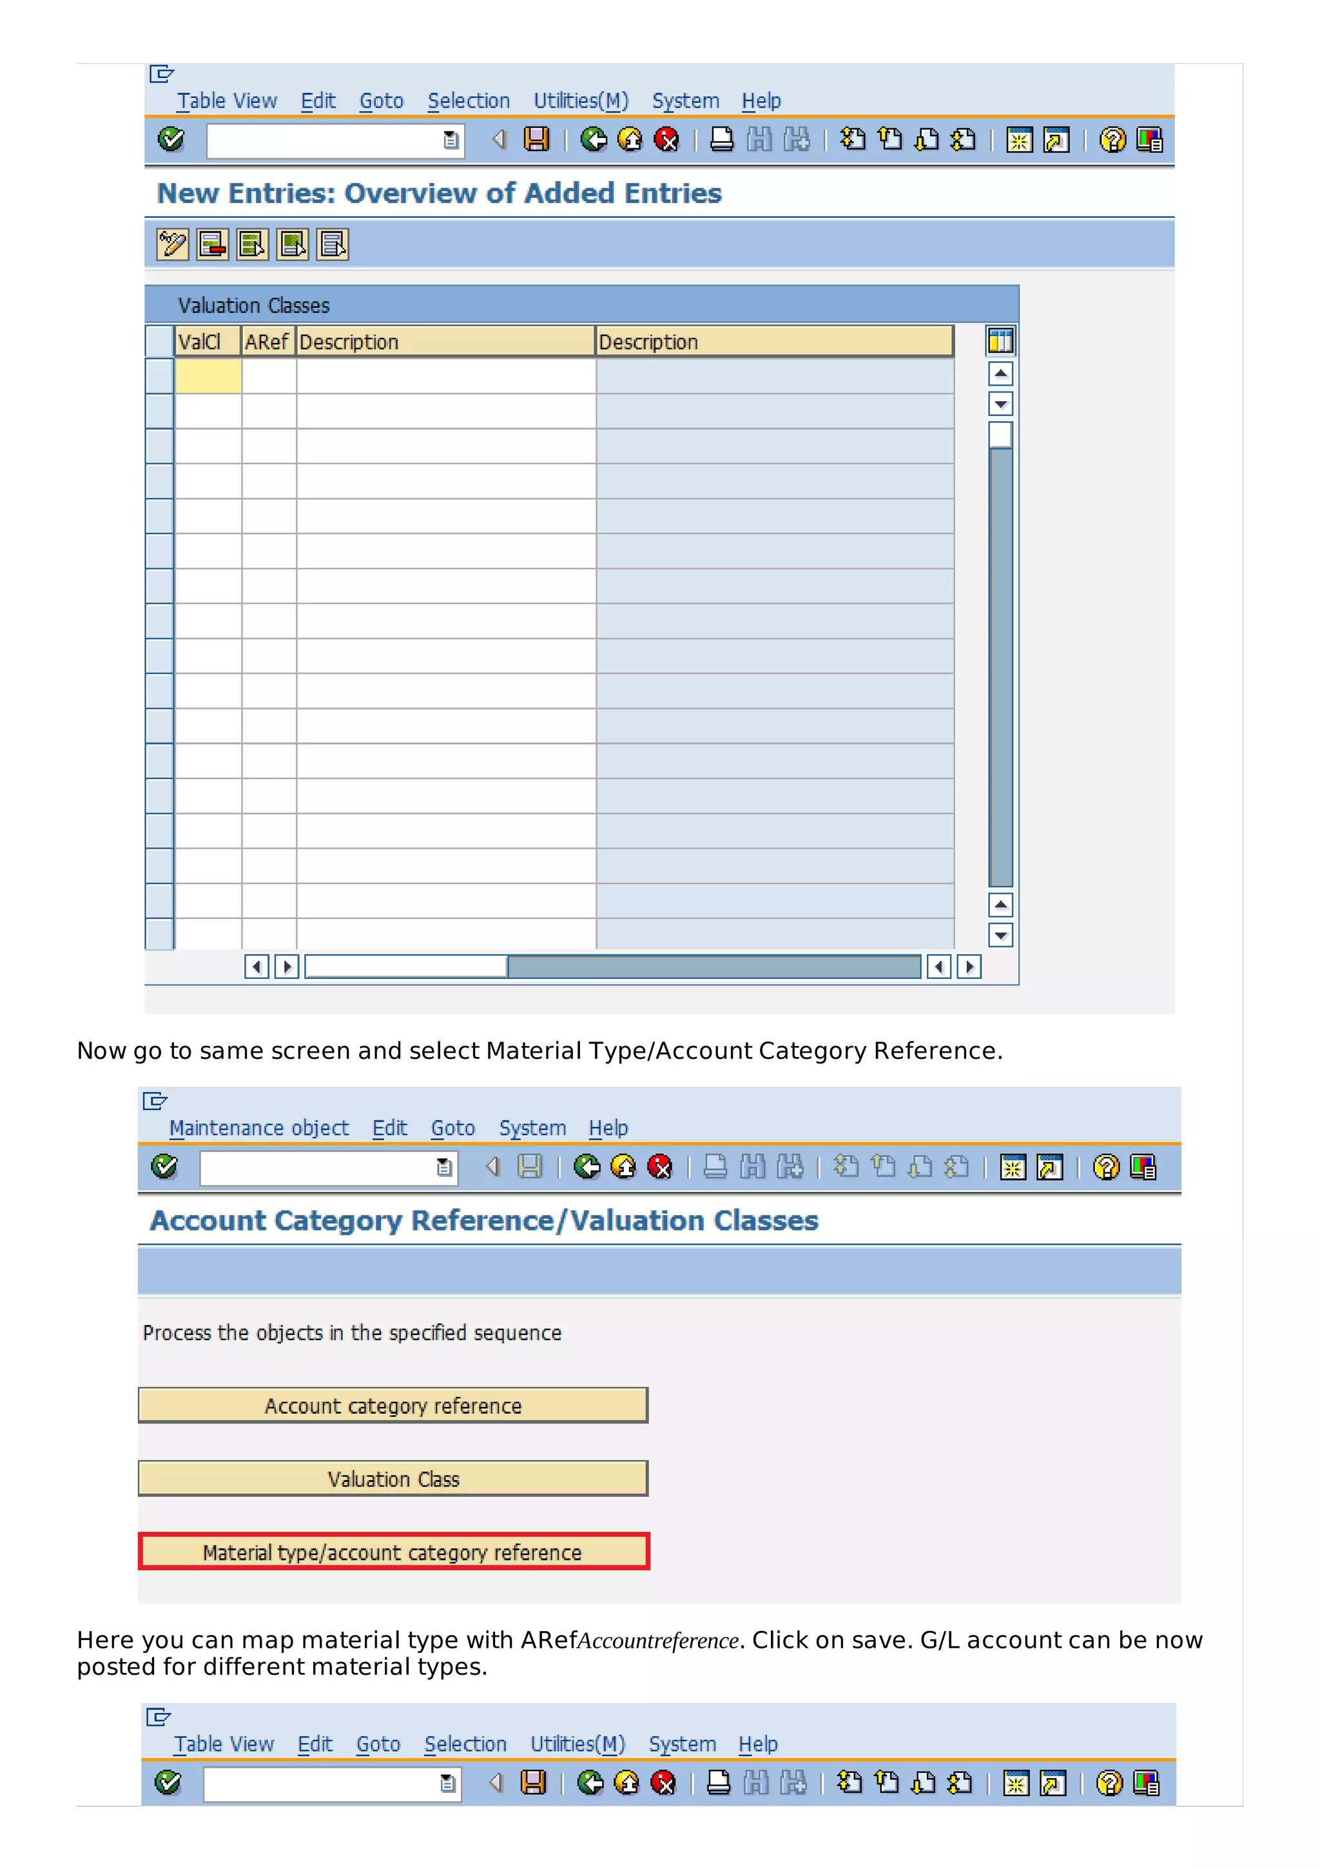Click Save icon in New Entries toolbar
The image size is (1320, 1869).
[536, 140]
